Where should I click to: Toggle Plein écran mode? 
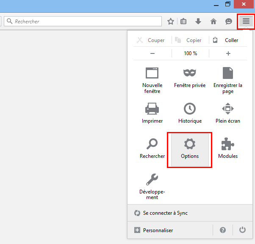[228, 113]
